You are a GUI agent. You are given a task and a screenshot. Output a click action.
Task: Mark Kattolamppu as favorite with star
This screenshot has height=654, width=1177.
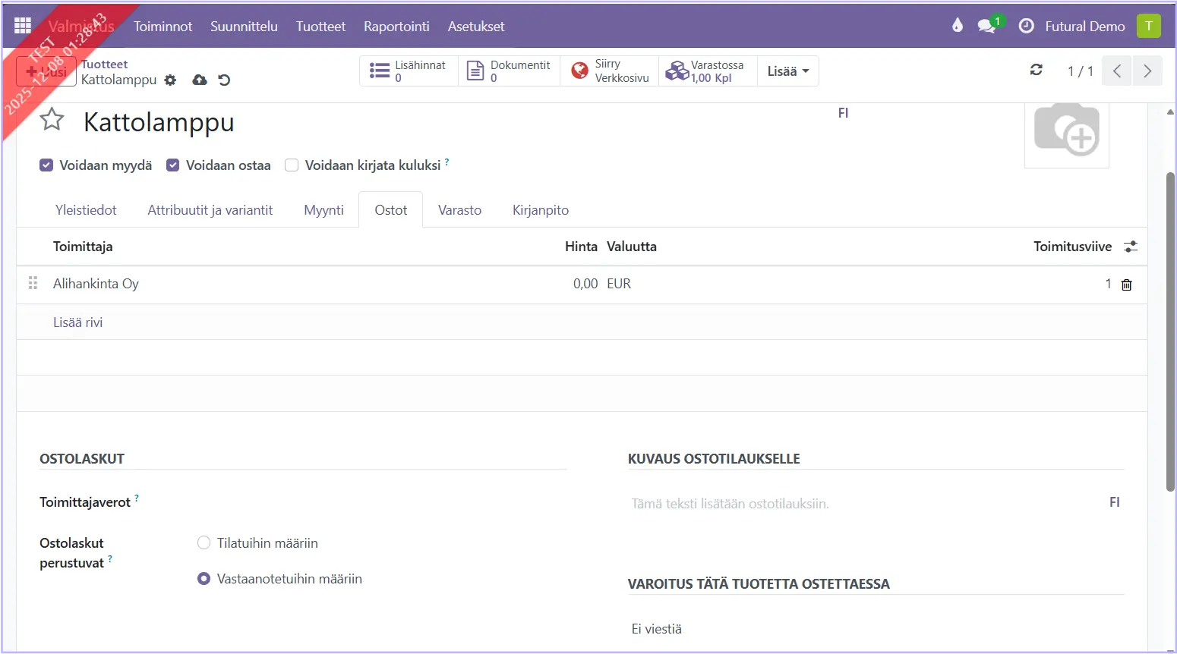[52, 120]
